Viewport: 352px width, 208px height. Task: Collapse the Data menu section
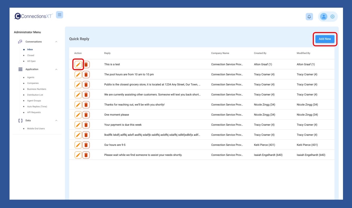tap(56, 121)
